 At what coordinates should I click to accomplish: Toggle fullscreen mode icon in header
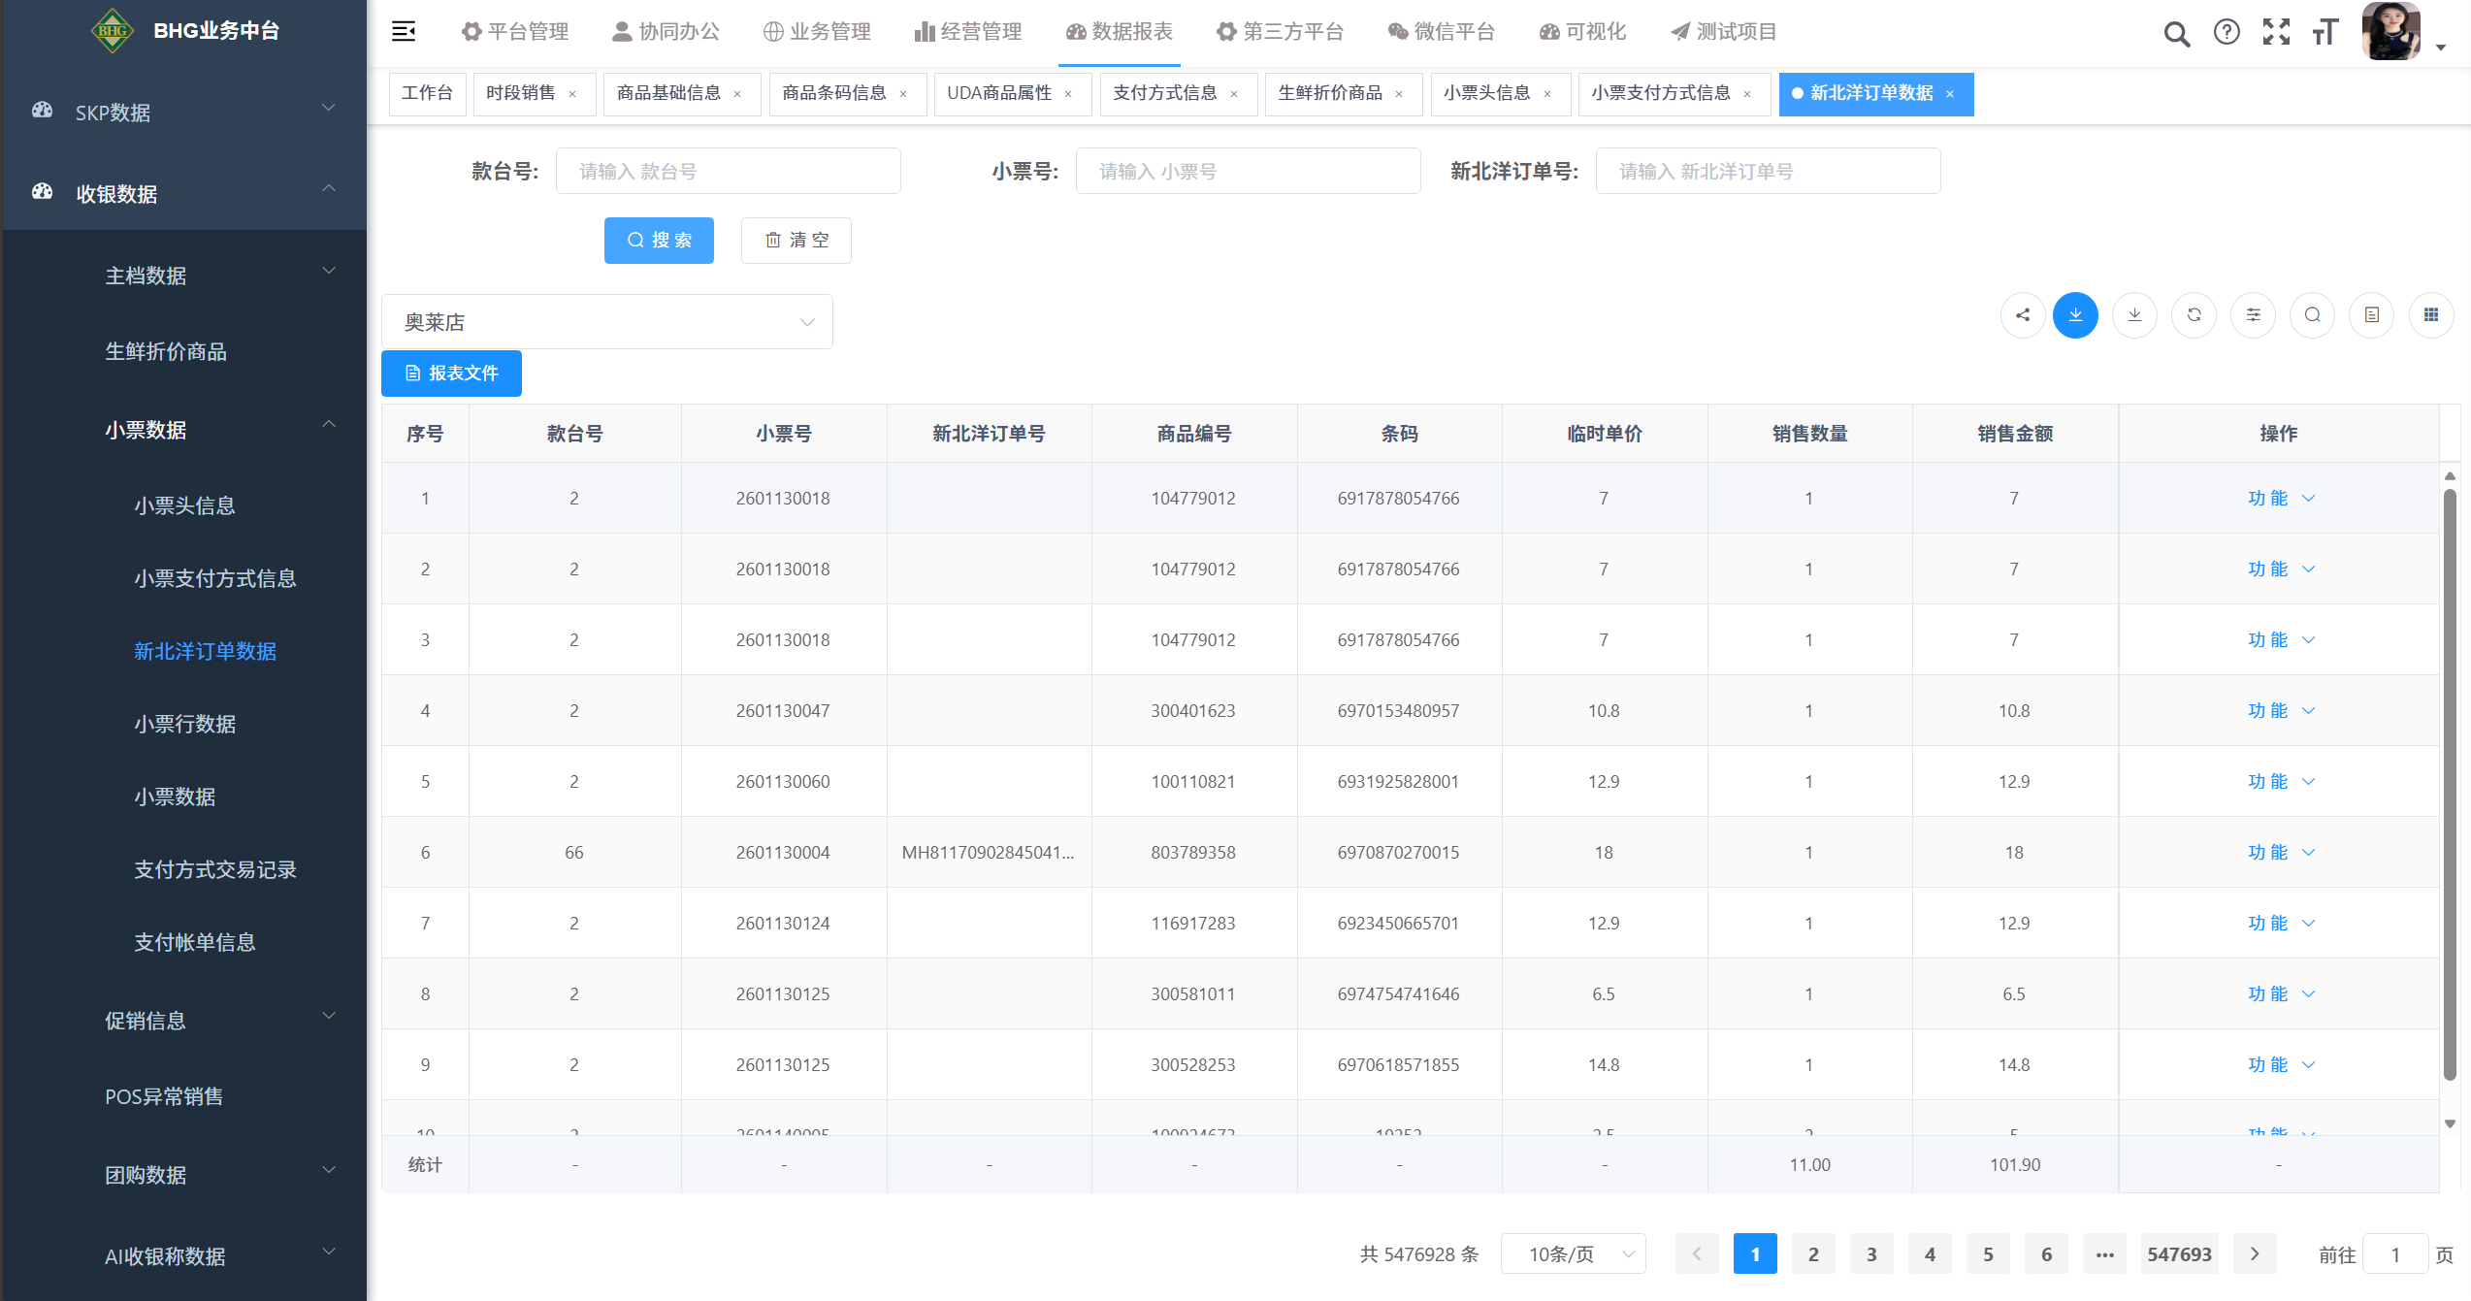pyautogui.click(x=2276, y=32)
